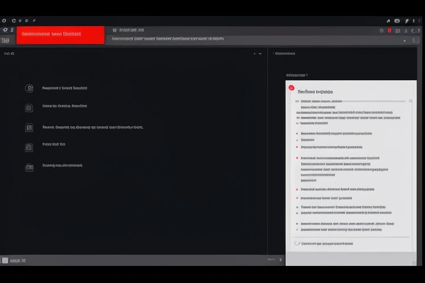The width and height of the screenshot is (425, 283).
Task: Click the square icon left of the red tab
Action: click(x=6, y=40)
